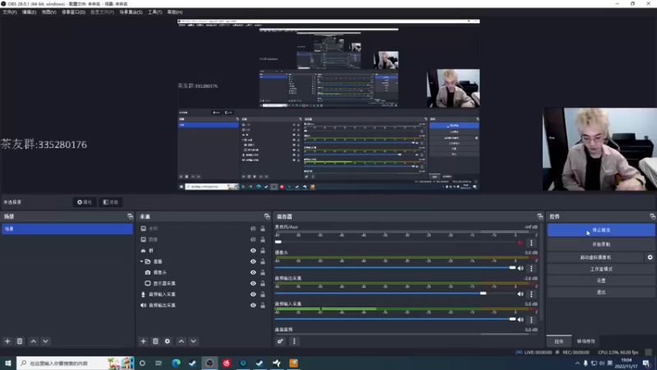Move source down arrow in Sources panel
The width and height of the screenshot is (657, 370).
[x=193, y=341]
